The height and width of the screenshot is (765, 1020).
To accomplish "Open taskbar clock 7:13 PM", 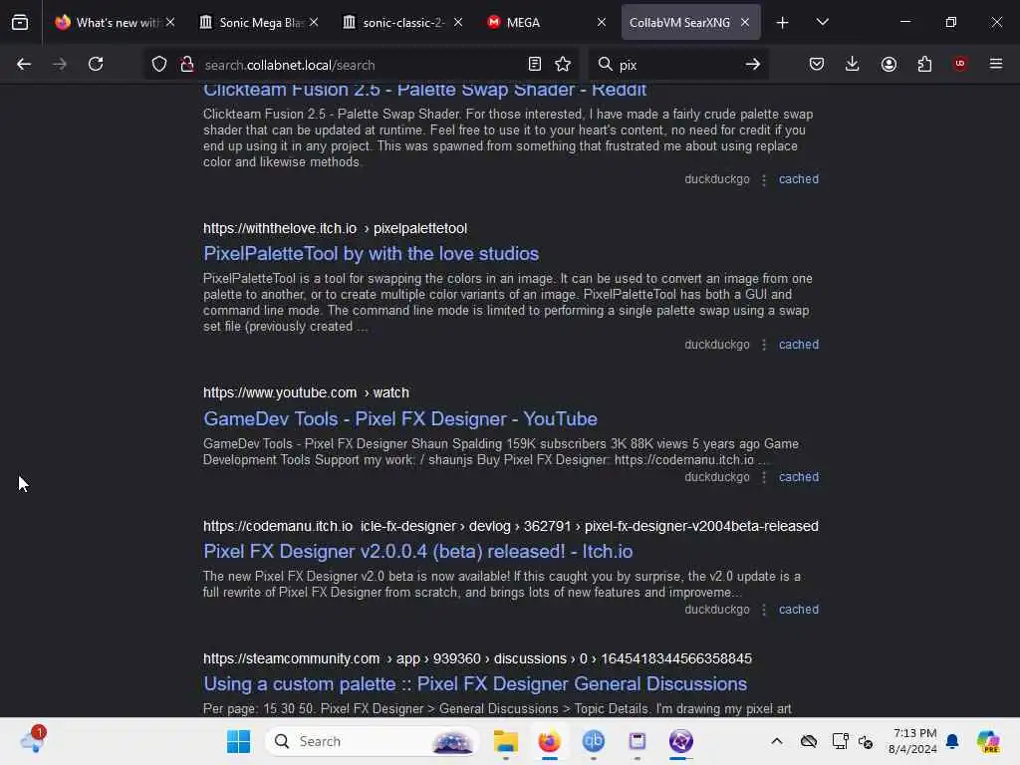I will [x=914, y=741].
